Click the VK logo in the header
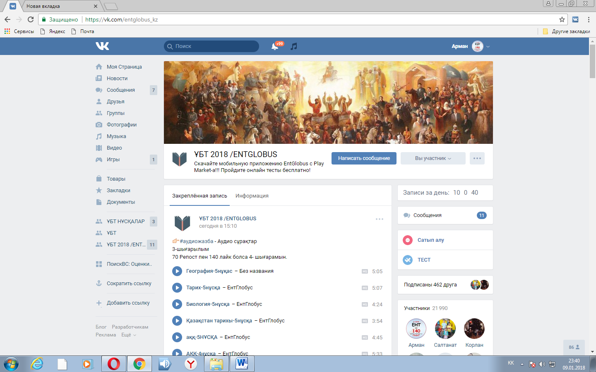This screenshot has width=596, height=372. 102,46
